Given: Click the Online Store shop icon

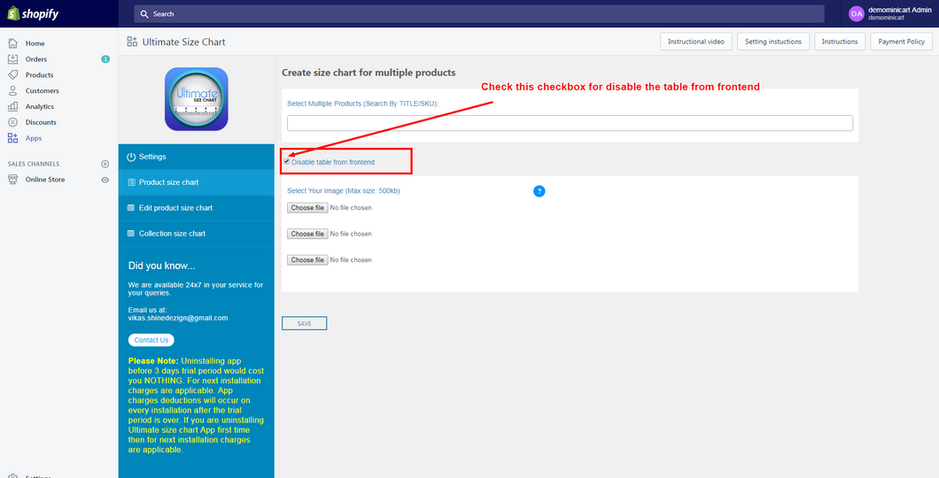Looking at the screenshot, I should pos(12,180).
